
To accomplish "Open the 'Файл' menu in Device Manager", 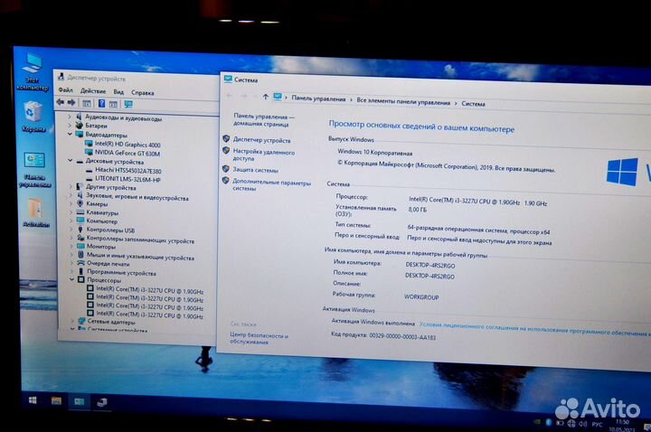I will tap(65, 89).
